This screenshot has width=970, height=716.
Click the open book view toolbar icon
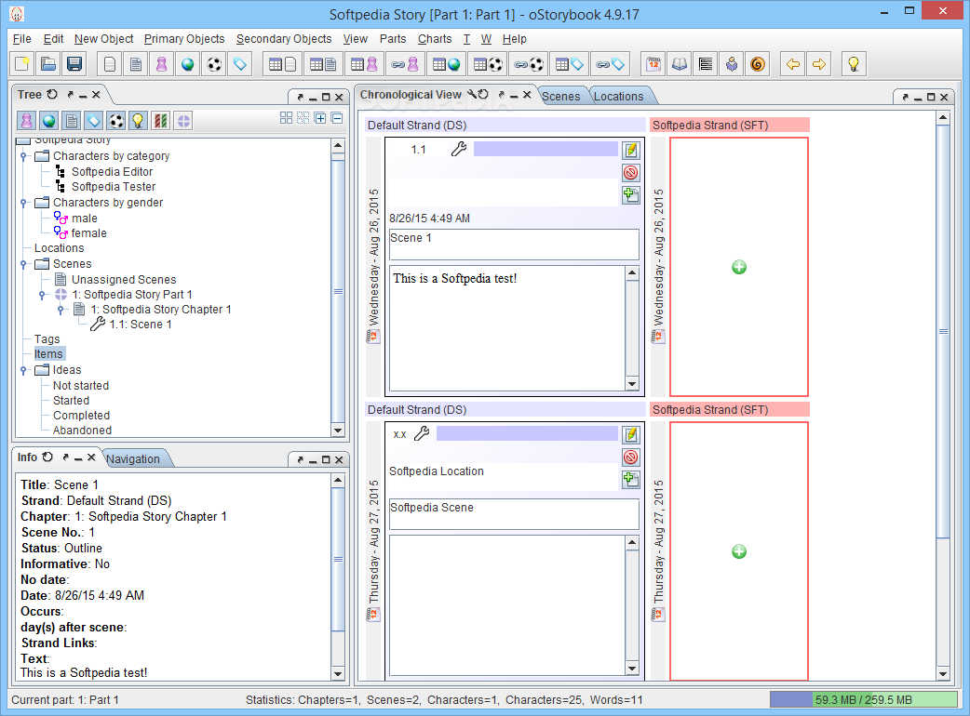(680, 63)
